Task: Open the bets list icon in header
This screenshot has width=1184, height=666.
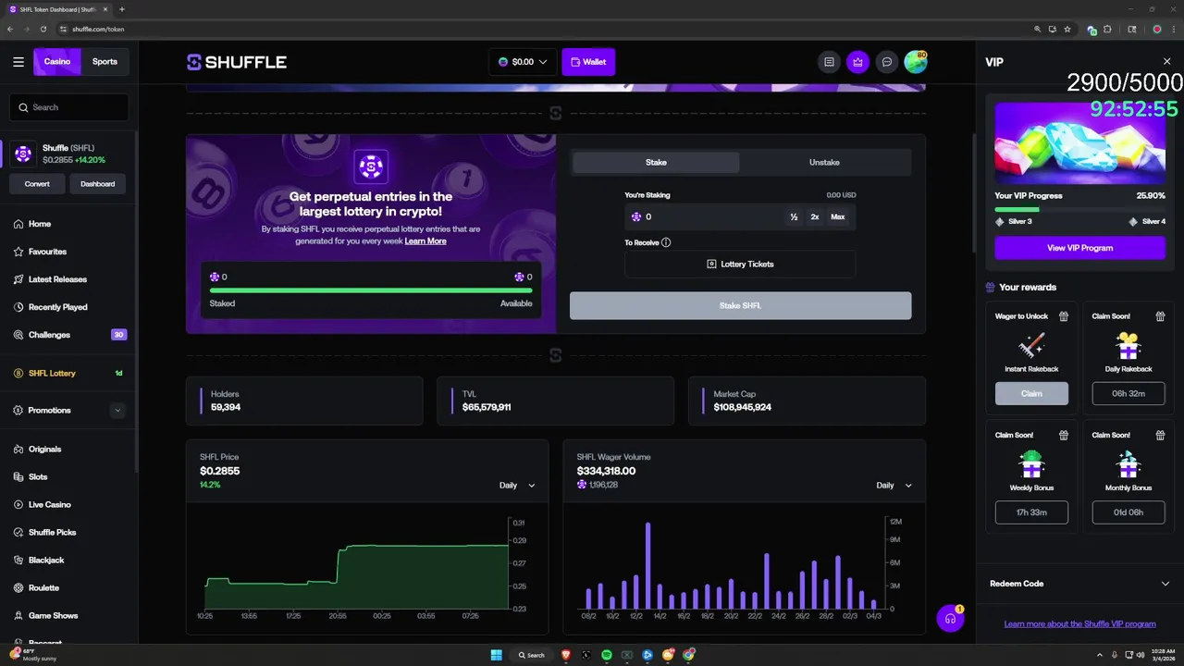Action: point(829,62)
